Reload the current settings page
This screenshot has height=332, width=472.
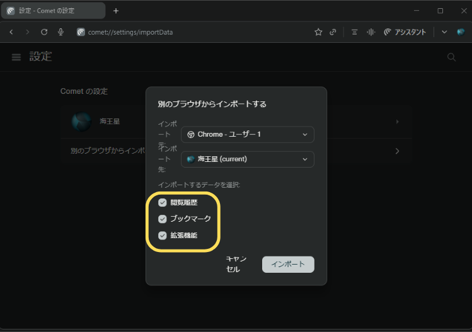tap(44, 32)
